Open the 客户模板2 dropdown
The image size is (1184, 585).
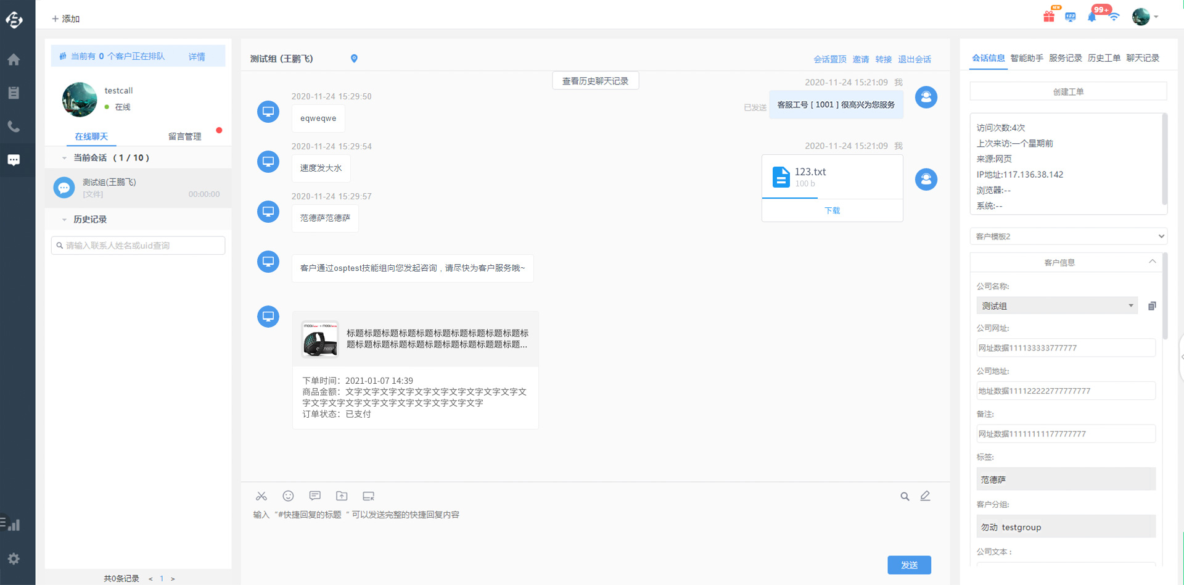1068,236
